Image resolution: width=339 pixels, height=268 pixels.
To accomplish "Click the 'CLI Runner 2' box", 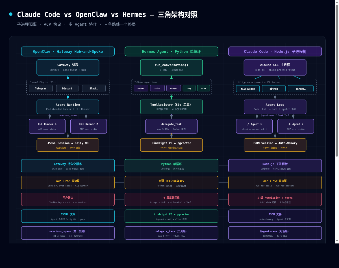I will [x=89, y=126].
